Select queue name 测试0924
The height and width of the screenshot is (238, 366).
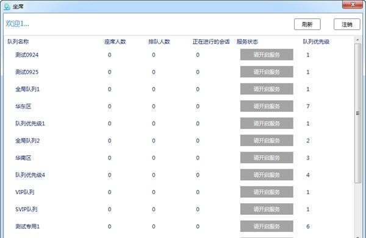[x=27, y=55]
